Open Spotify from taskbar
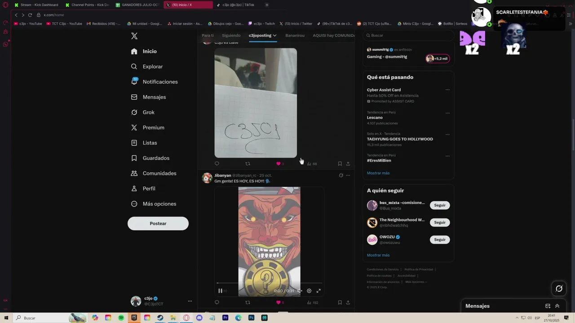Screen dimensions: 575x323 tap(121, 318)
